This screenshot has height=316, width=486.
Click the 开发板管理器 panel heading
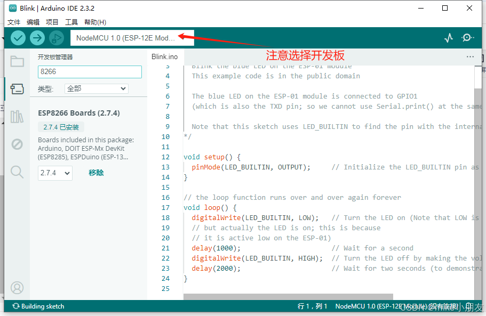point(55,57)
